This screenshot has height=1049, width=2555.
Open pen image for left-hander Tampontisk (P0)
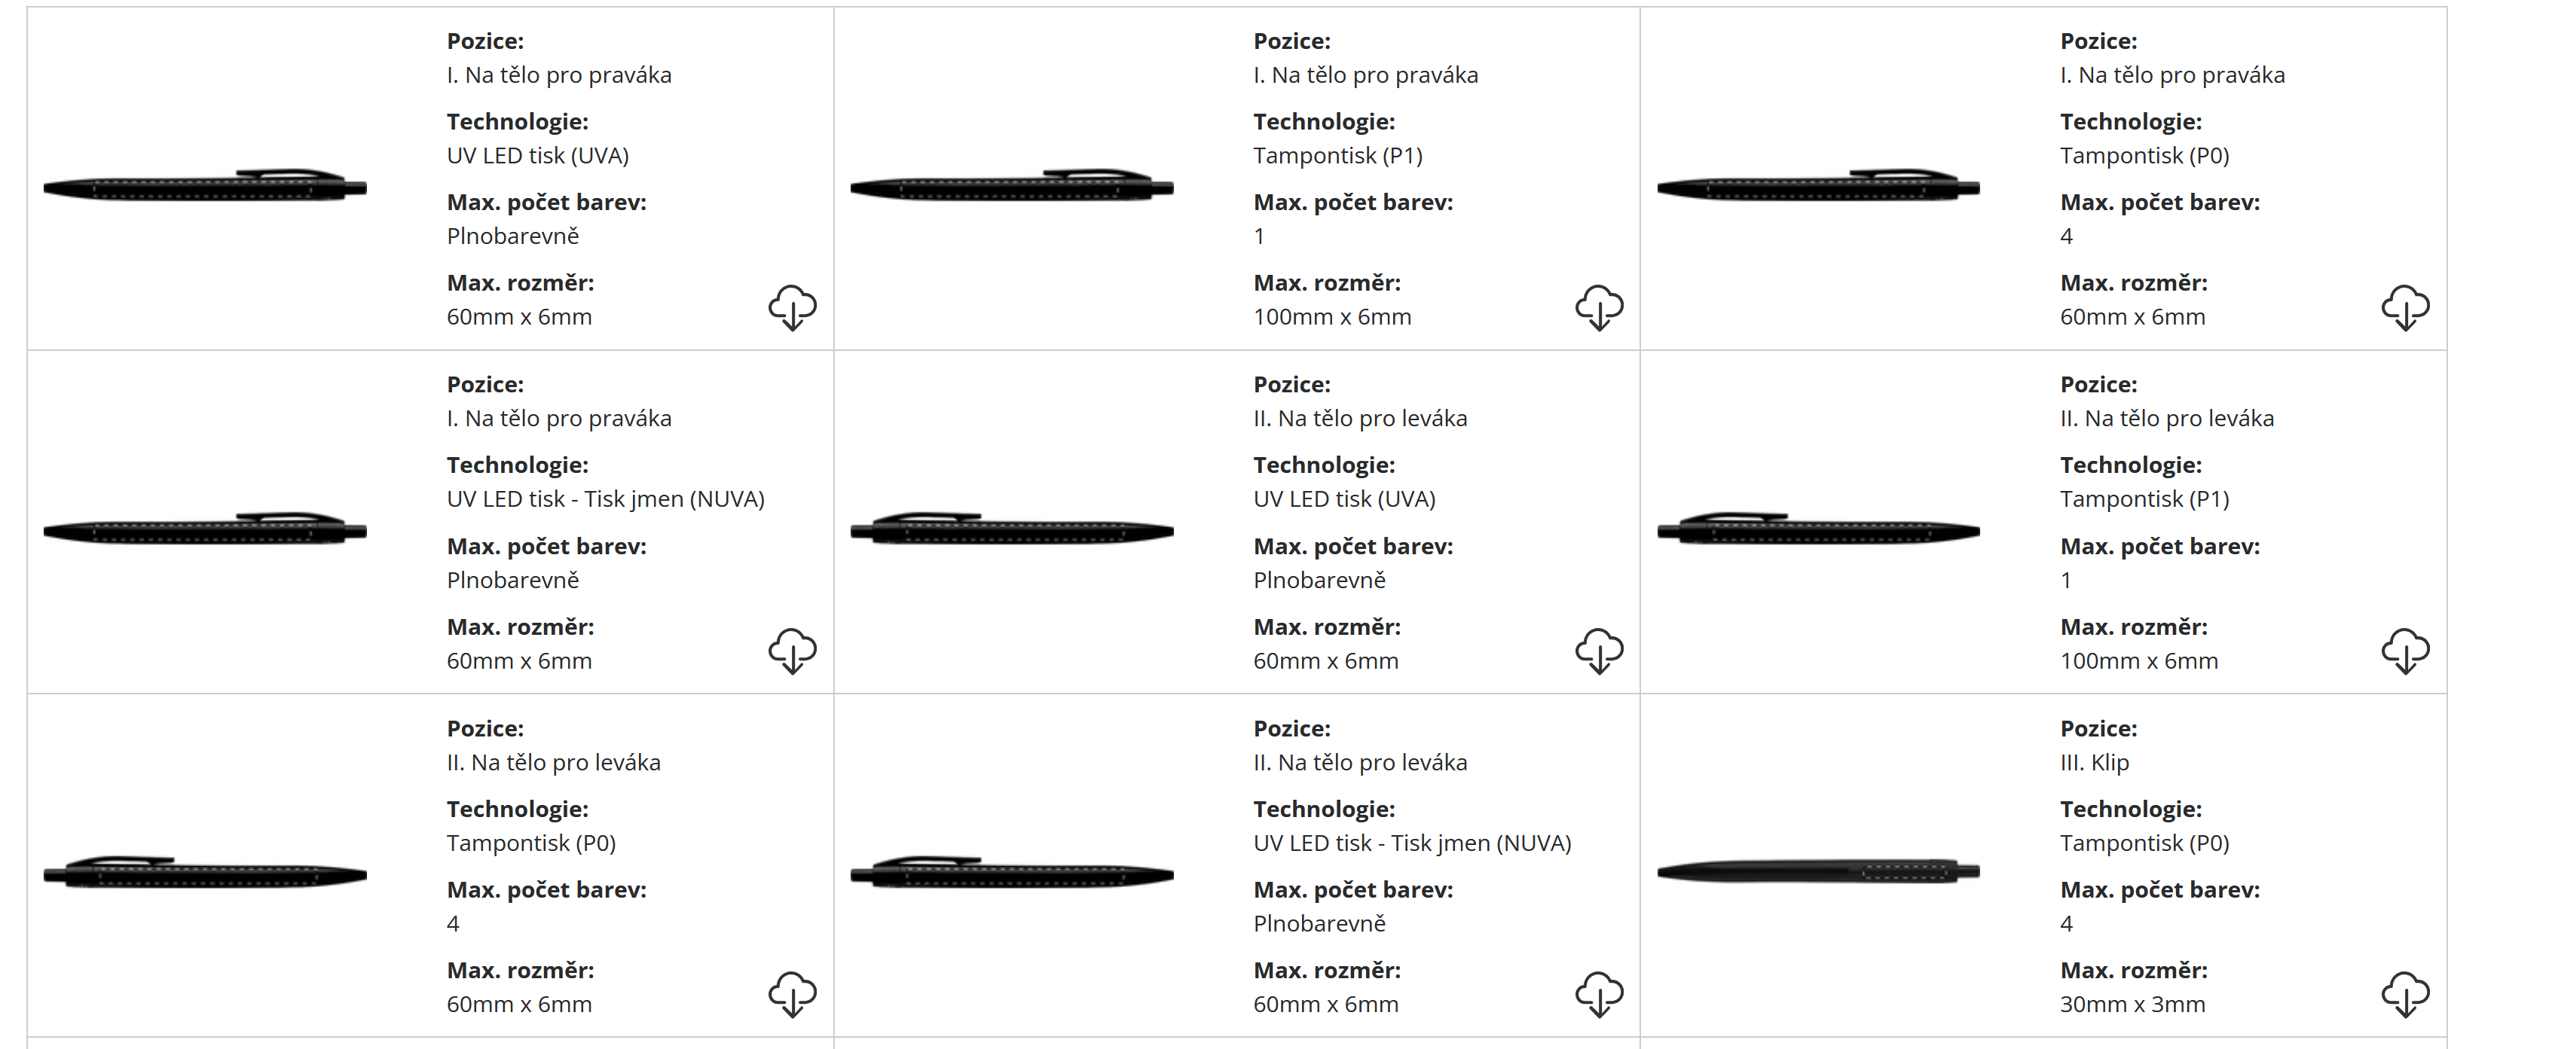pyautogui.click(x=205, y=873)
